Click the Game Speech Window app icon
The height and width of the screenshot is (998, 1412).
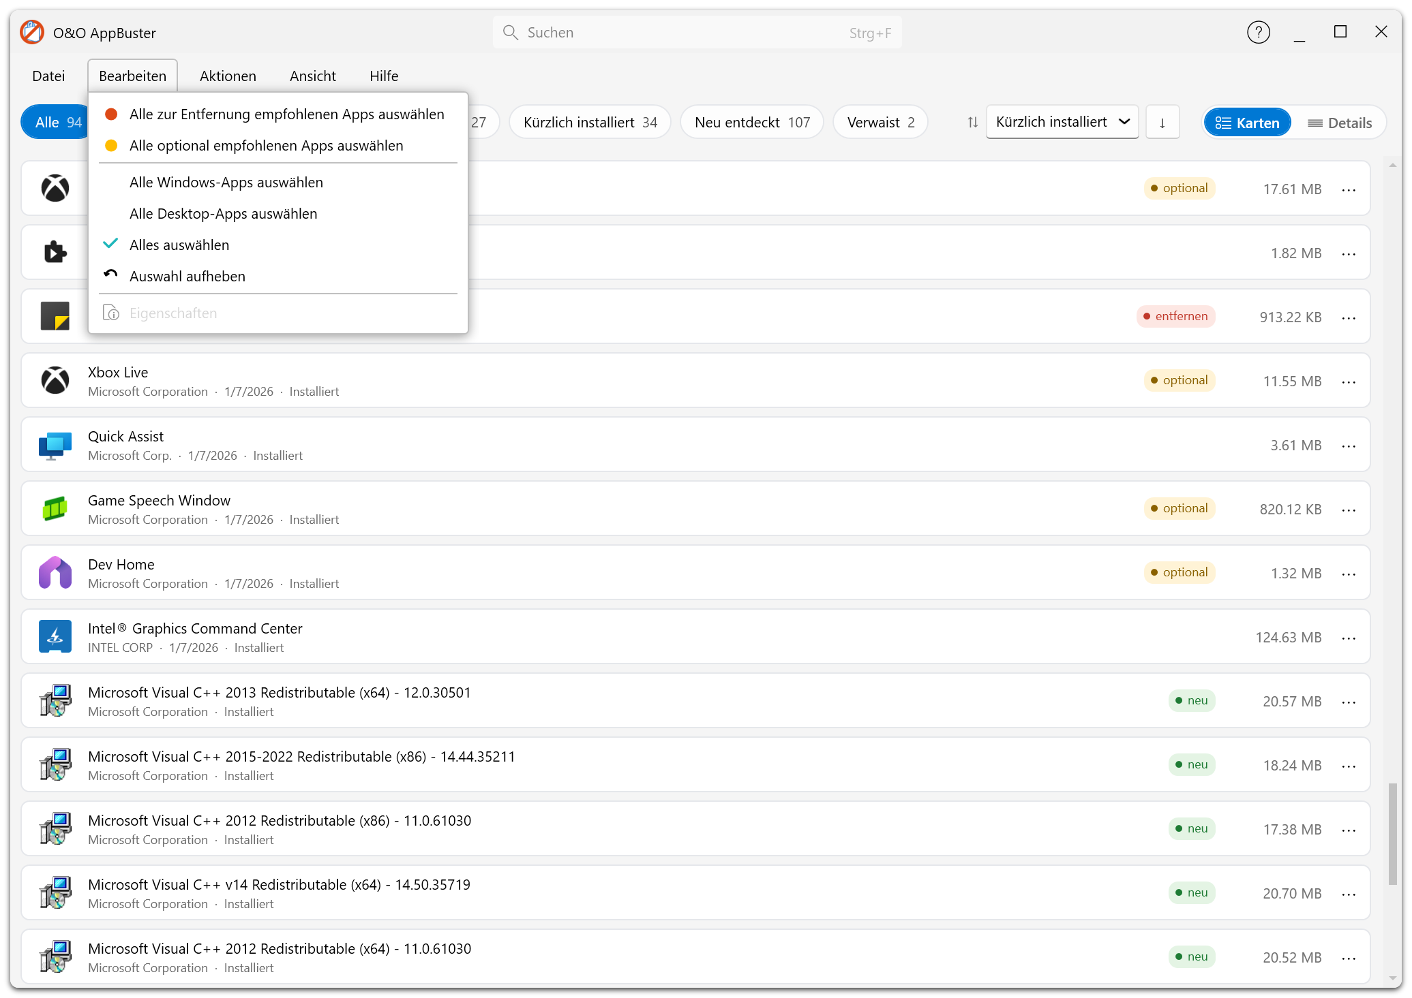(x=55, y=508)
